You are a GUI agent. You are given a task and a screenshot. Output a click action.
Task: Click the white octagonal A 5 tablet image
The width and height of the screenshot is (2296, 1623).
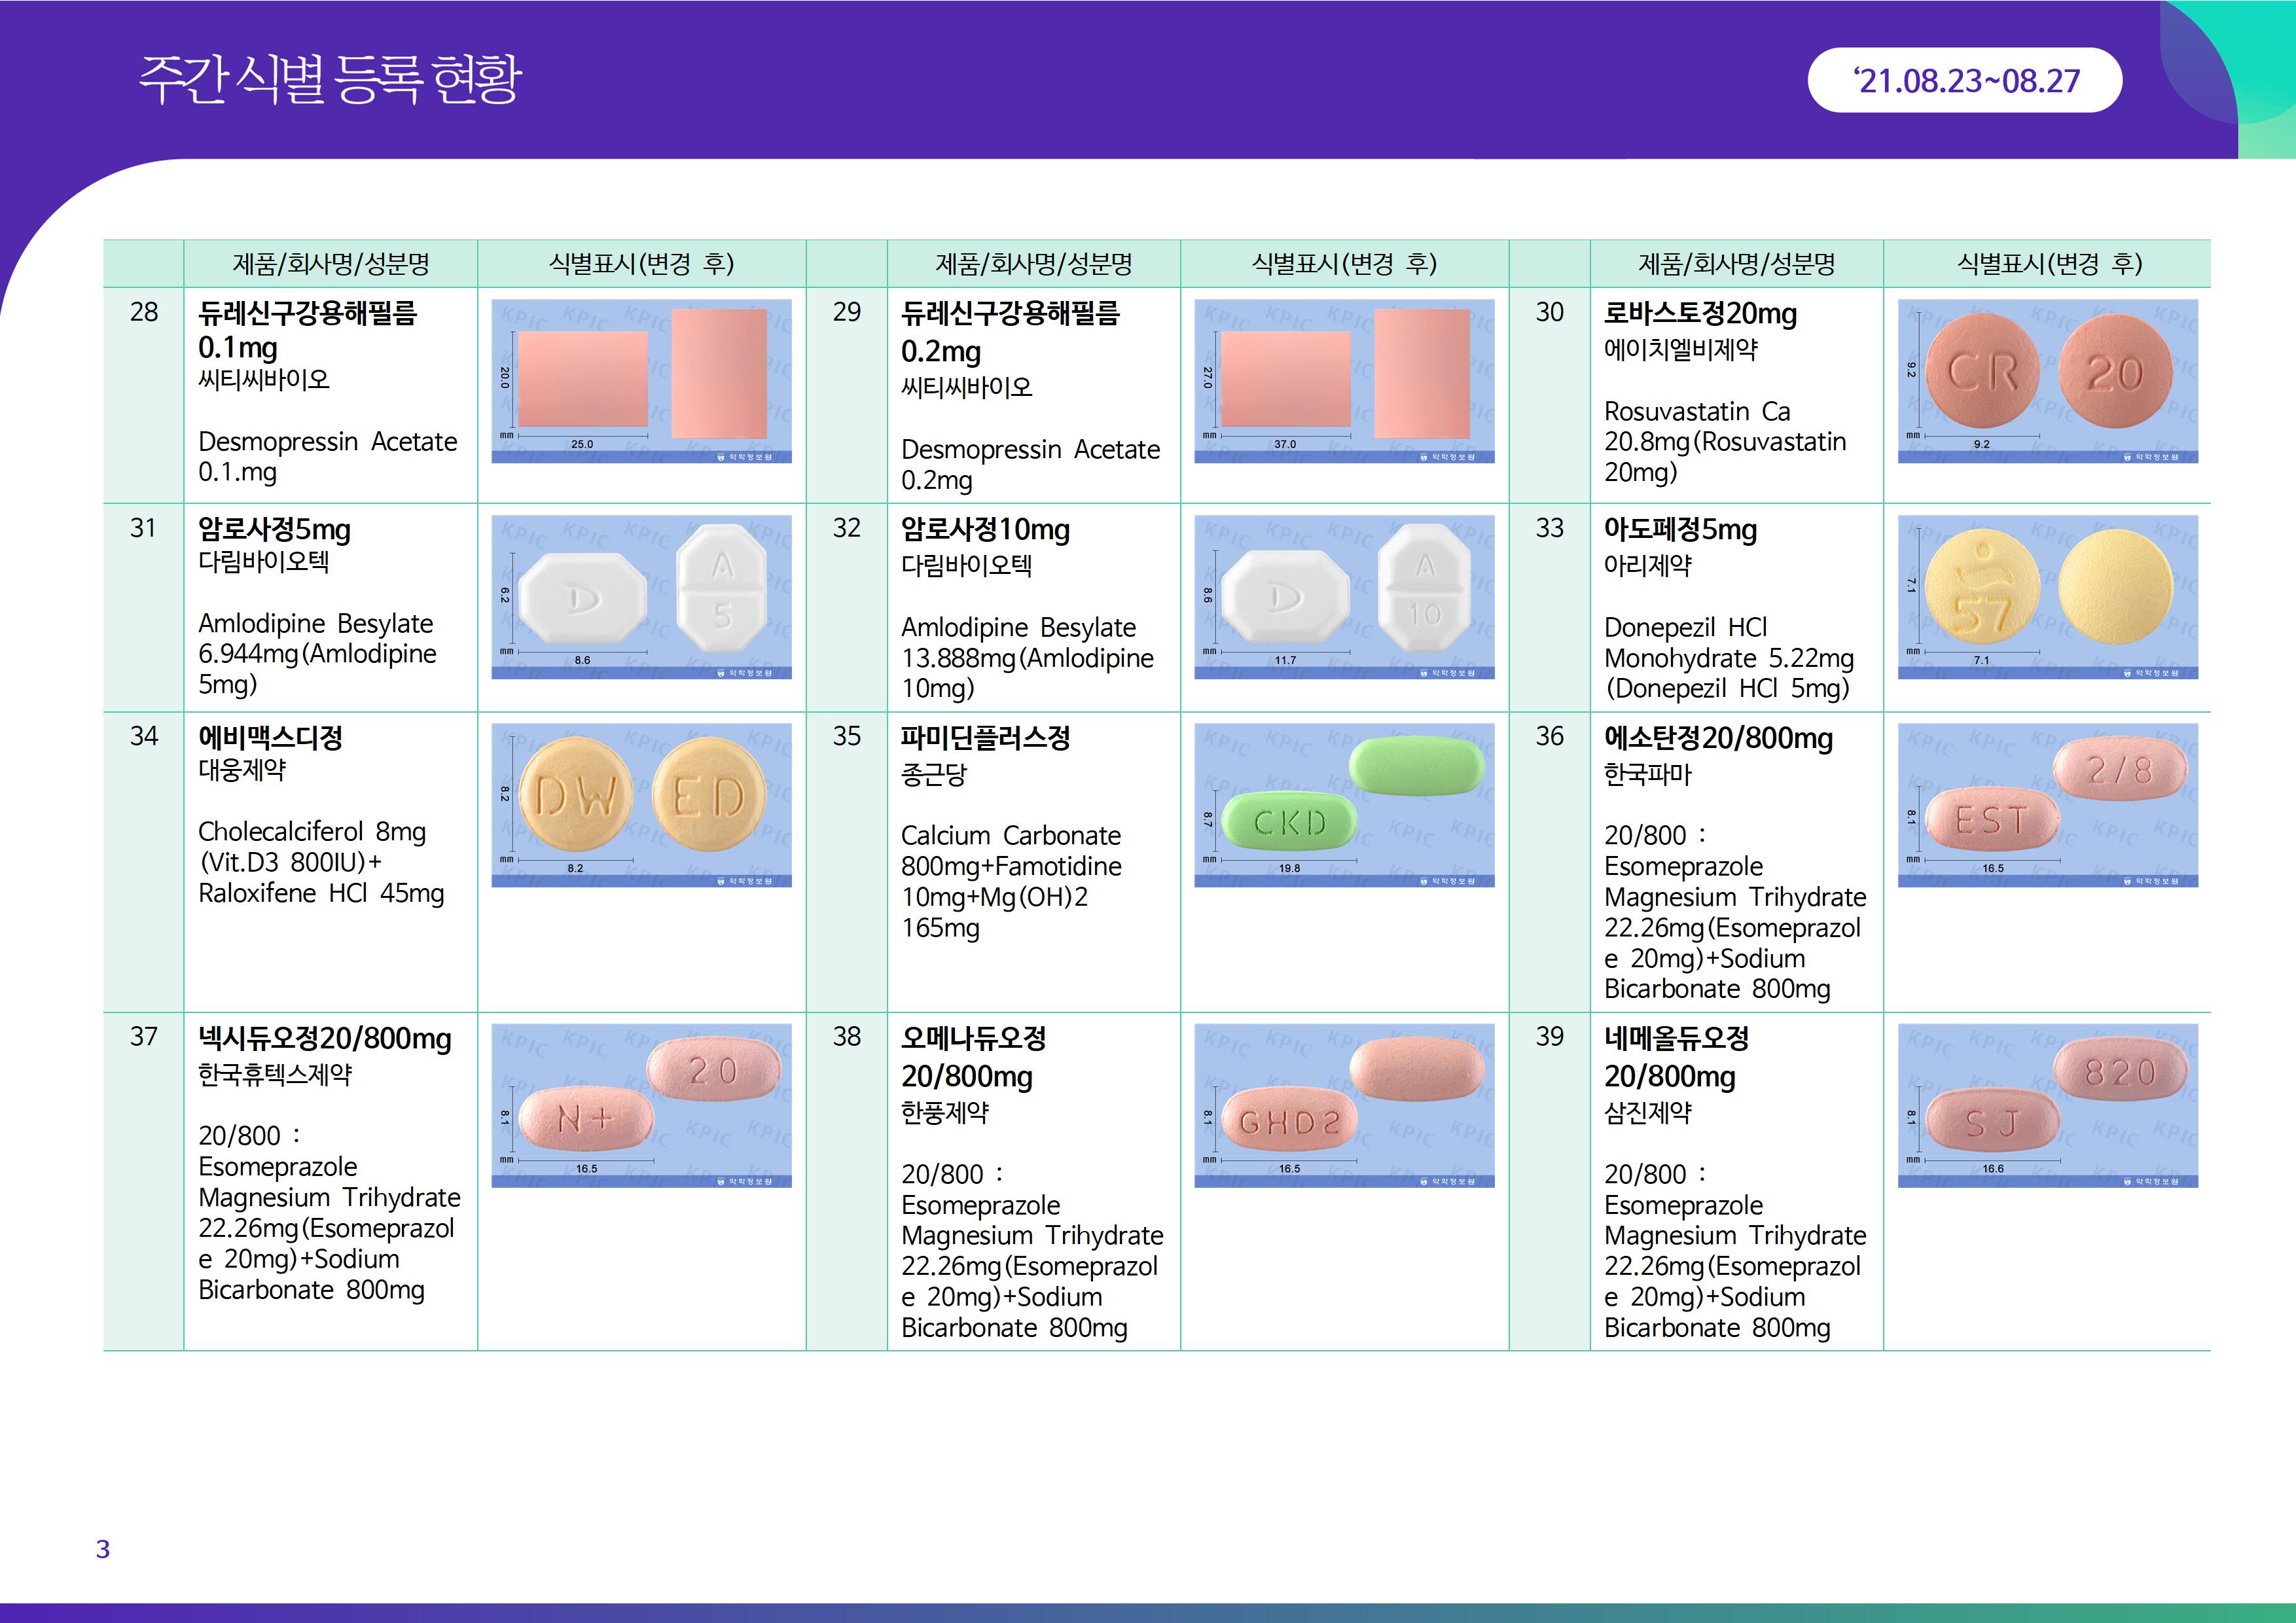pos(641,596)
